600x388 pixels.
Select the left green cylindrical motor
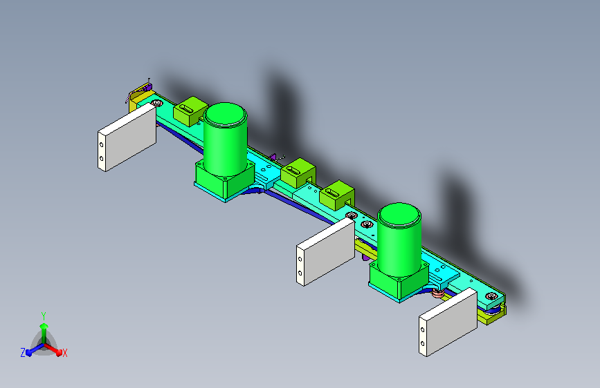click(225, 139)
